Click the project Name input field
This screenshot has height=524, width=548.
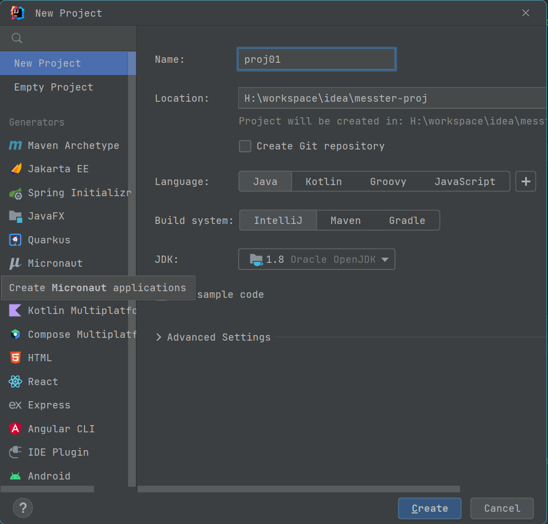pyautogui.click(x=316, y=59)
